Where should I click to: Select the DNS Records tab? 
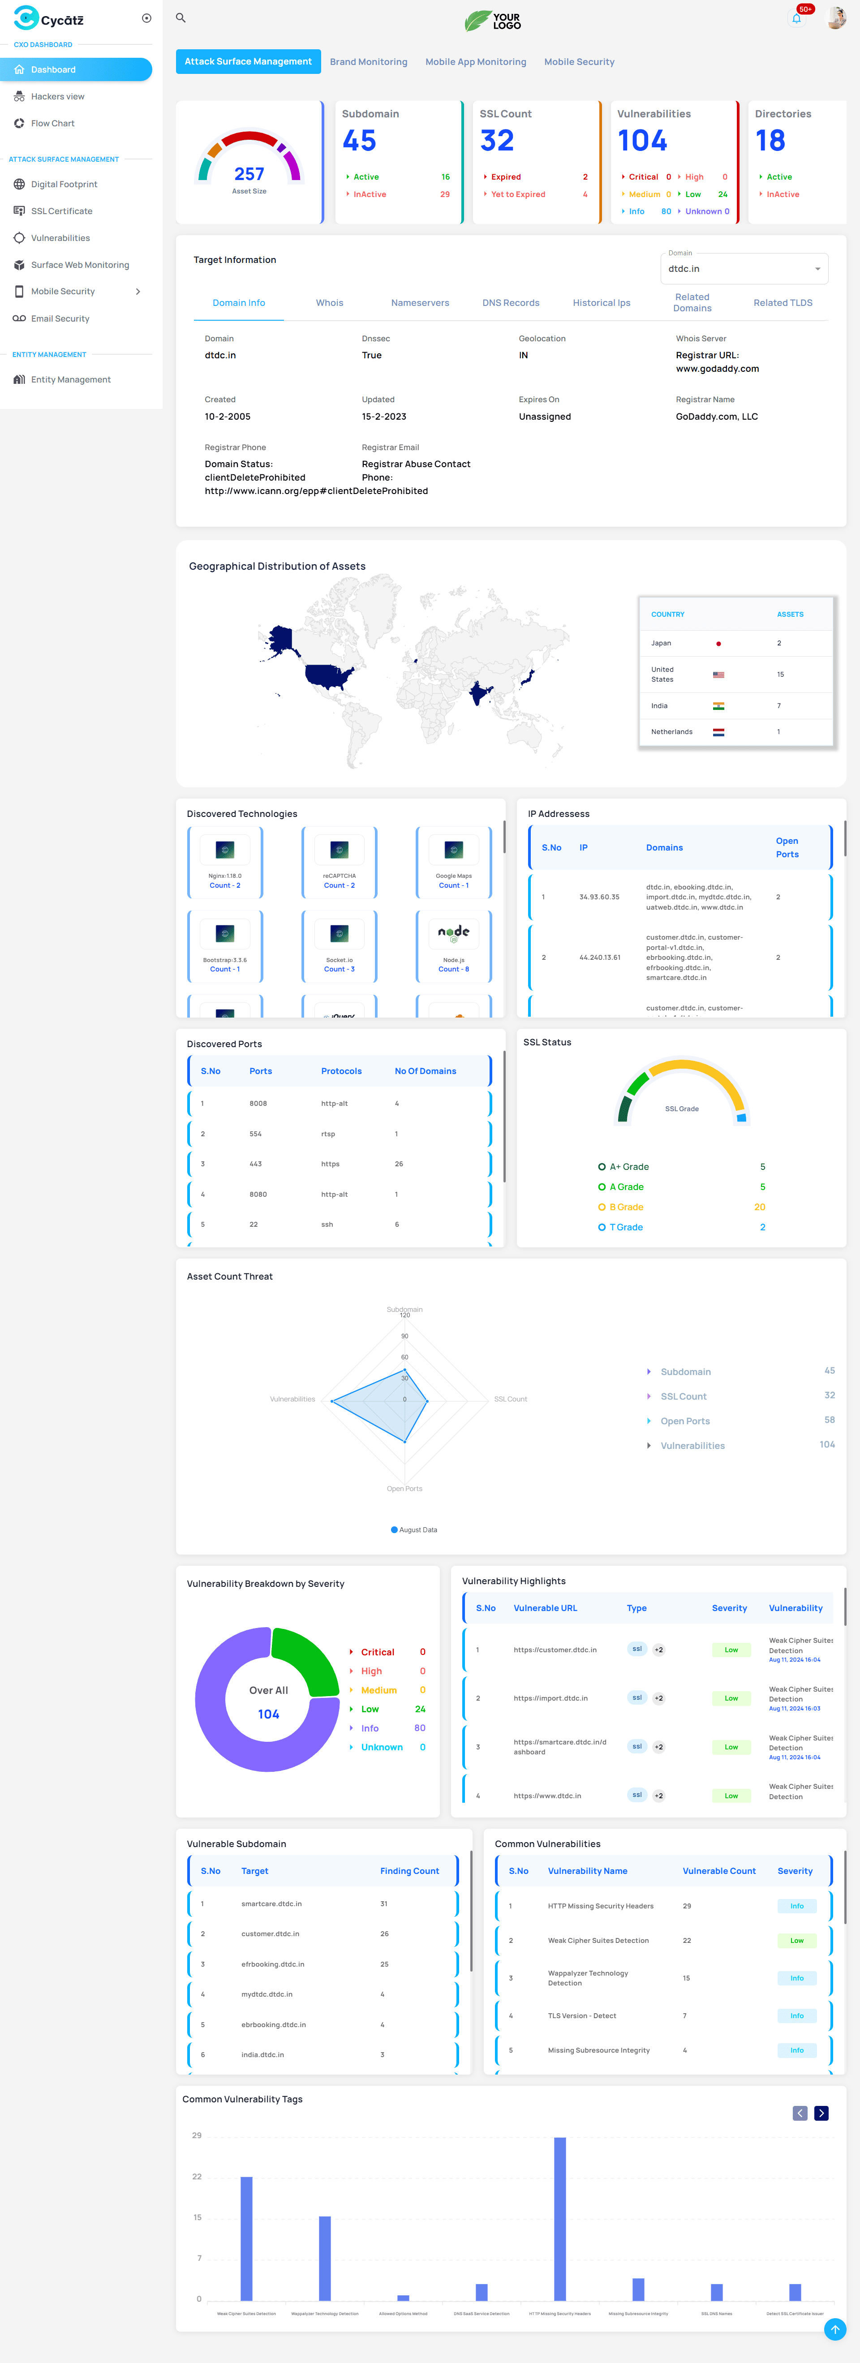[x=510, y=303]
